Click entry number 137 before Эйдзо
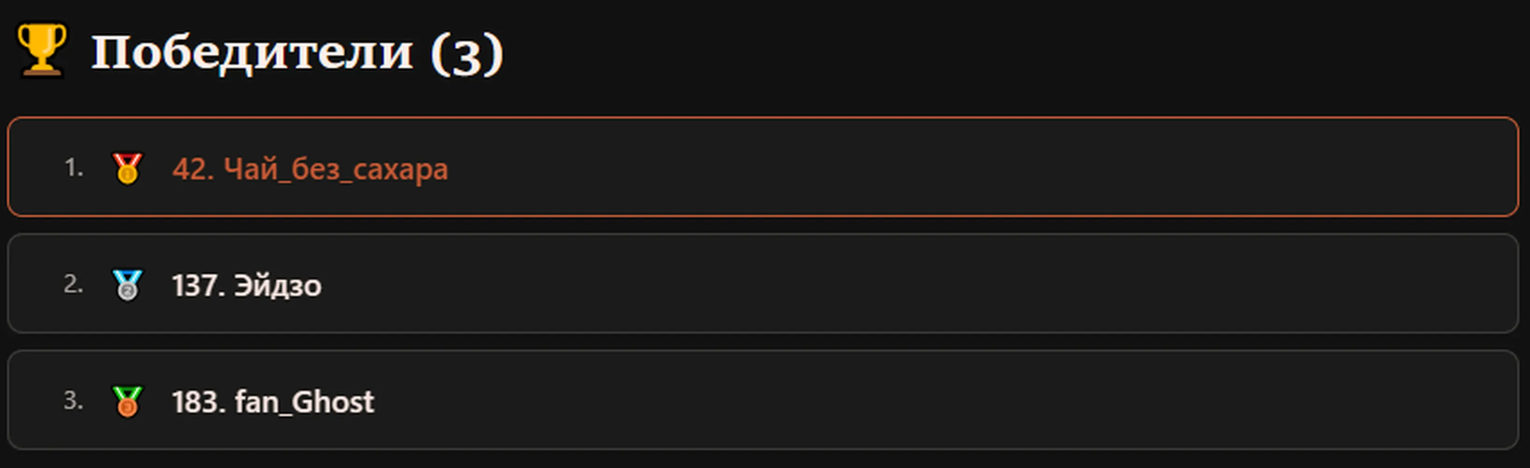 coord(199,285)
